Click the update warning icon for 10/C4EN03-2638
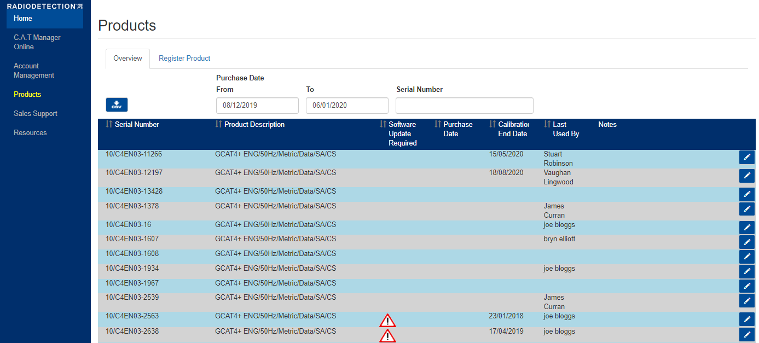This screenshot has width=759, height=343. pos(387,335)
